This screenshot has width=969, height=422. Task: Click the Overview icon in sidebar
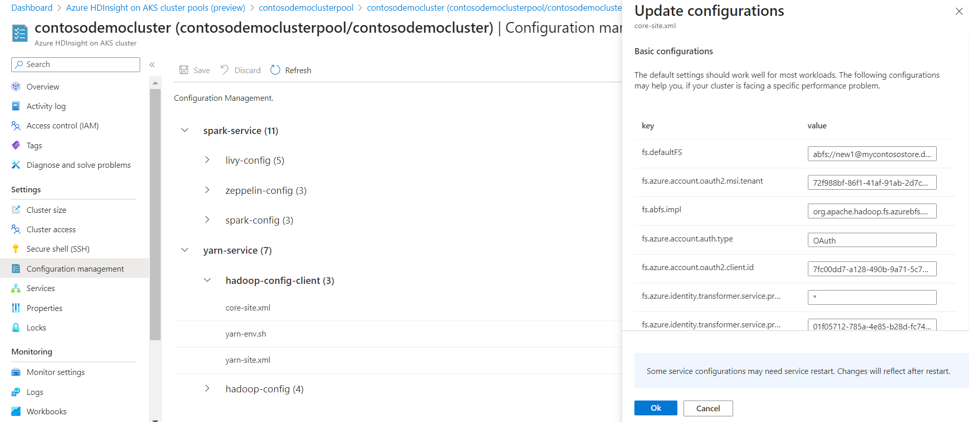point(16,86)
